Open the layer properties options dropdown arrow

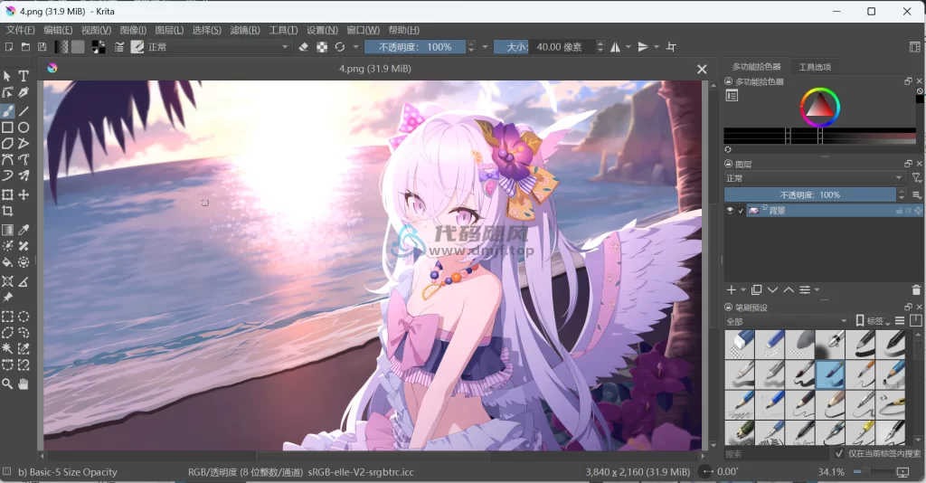817,290
